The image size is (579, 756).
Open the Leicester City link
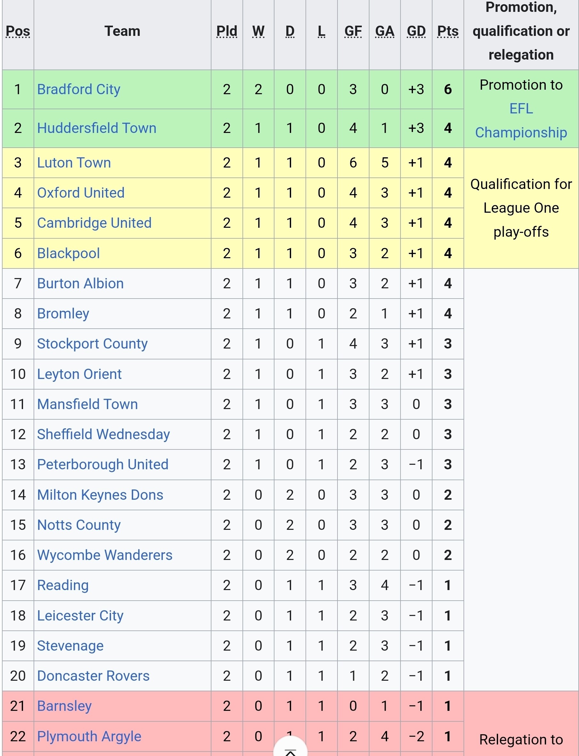coord(80,616)
